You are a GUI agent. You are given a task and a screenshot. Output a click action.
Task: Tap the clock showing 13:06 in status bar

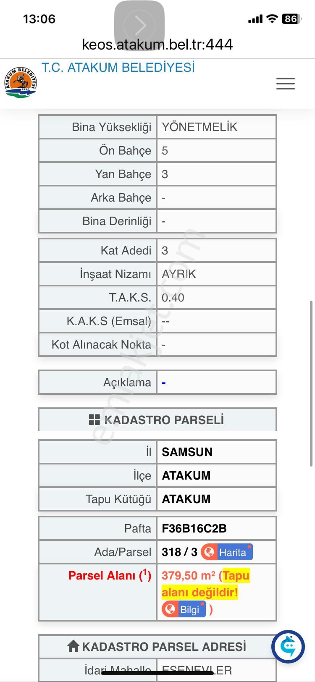[40, 19]
